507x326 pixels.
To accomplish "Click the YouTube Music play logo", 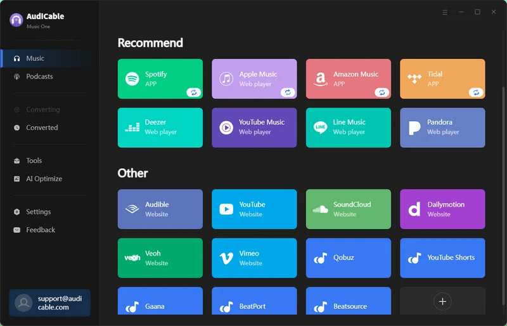I will click(x=226, y=127).
